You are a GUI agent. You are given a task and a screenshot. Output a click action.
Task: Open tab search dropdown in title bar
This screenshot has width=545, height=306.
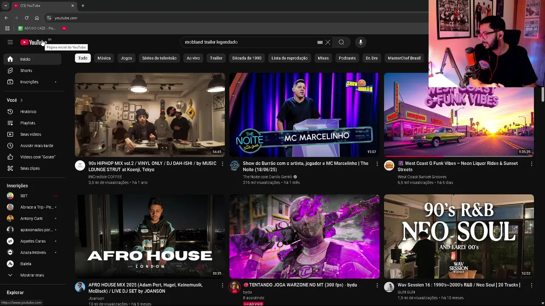point(6,6)
